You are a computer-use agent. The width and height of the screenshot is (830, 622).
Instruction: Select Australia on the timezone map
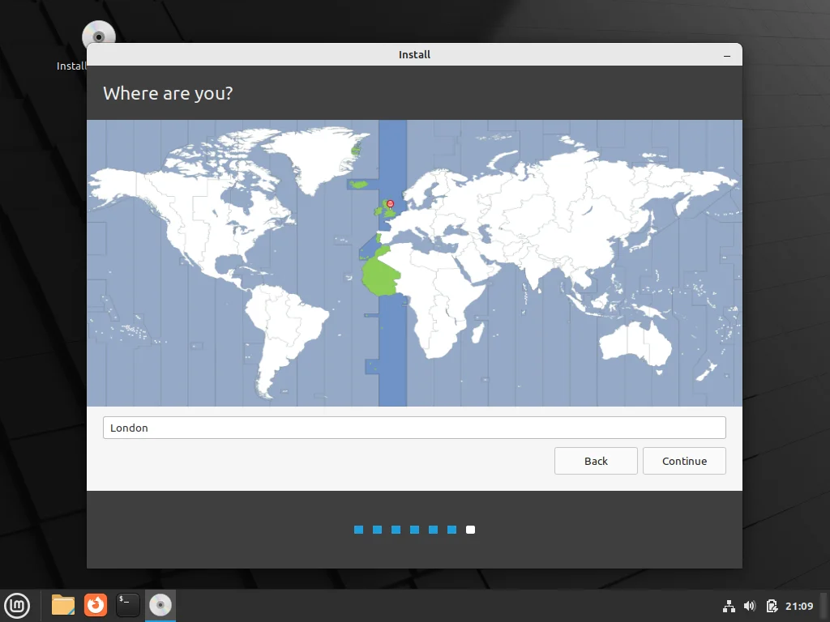click(x=635, y=343)
